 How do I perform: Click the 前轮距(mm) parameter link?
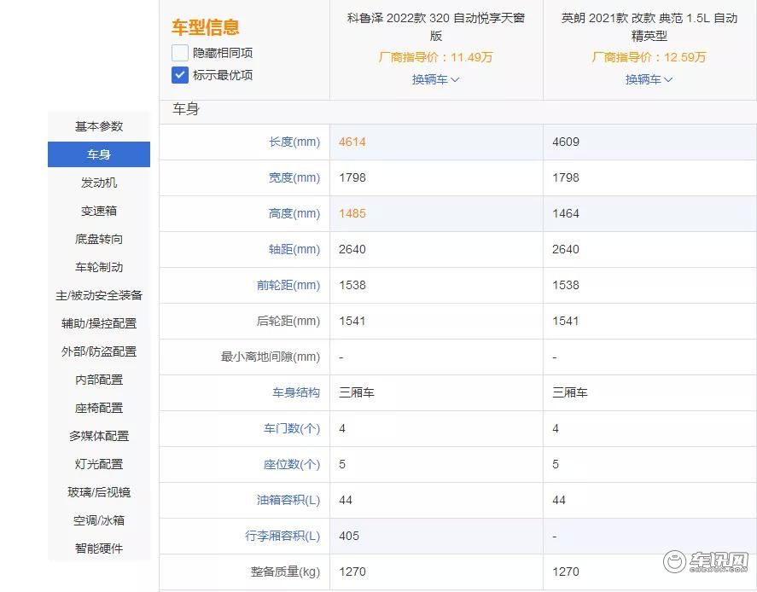click(x=288, y=285)
